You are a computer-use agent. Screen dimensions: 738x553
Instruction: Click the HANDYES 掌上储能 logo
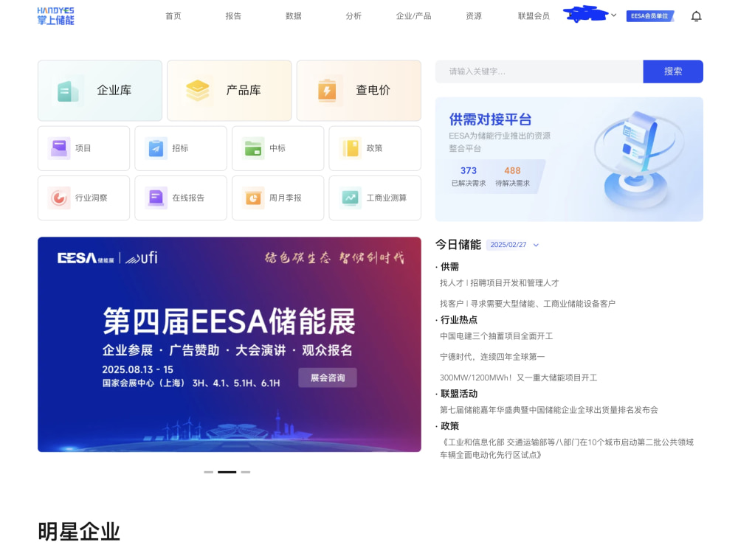coord(55,16)
